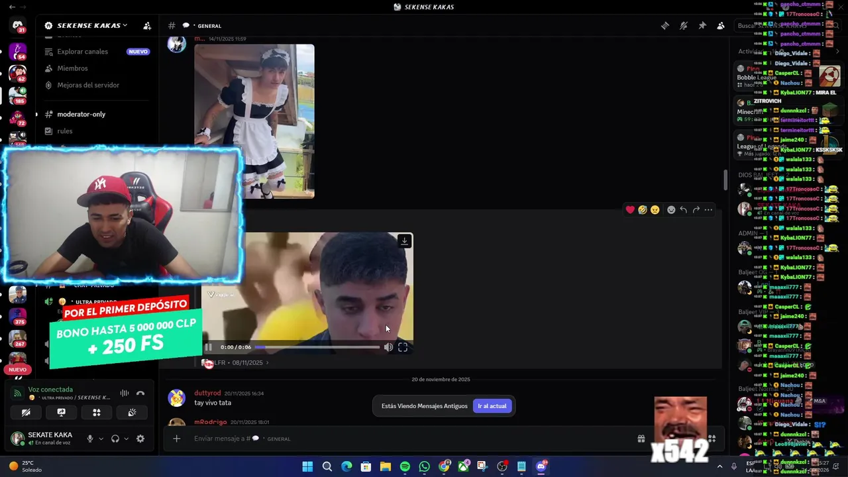
Task: Open the apps icon in message bar
Action: [712, 439]
